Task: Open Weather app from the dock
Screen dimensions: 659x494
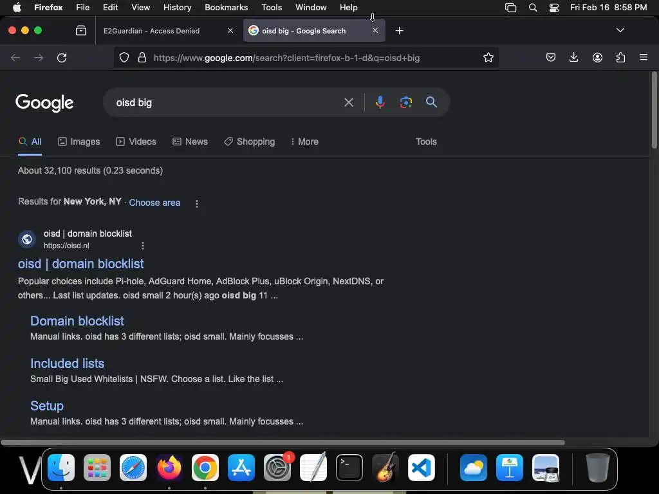Action: click(474, 468)
